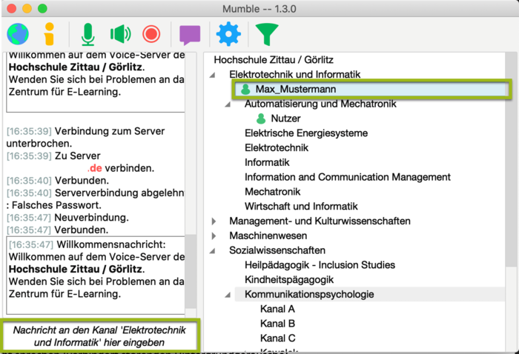
Task: Select the Informatik channel
Action: (x=267, y=162)
